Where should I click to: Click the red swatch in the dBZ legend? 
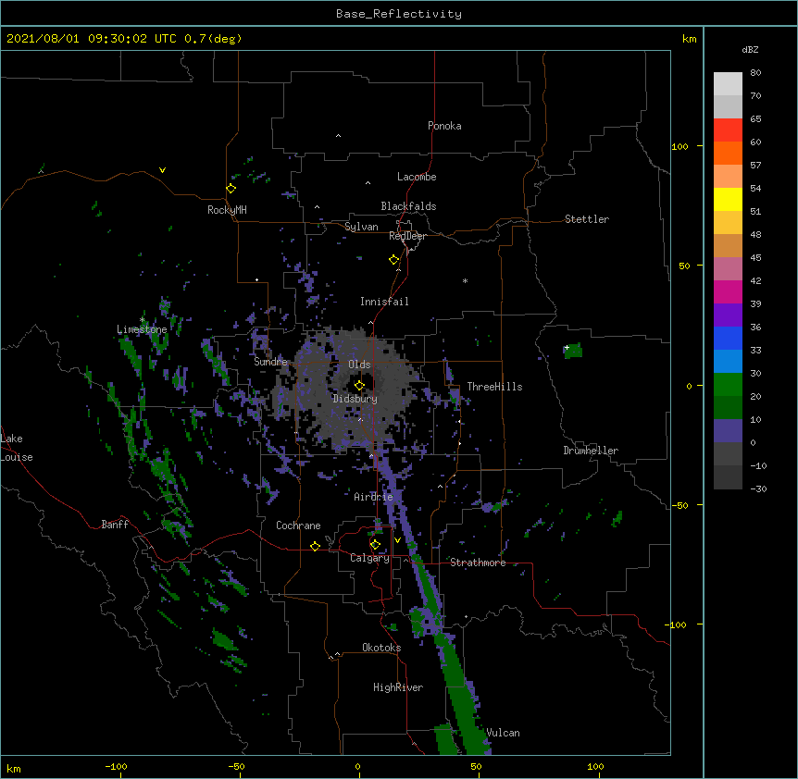coord(728,130)
